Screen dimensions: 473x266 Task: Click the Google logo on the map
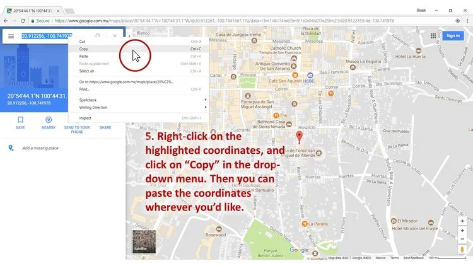pos(299,250)
